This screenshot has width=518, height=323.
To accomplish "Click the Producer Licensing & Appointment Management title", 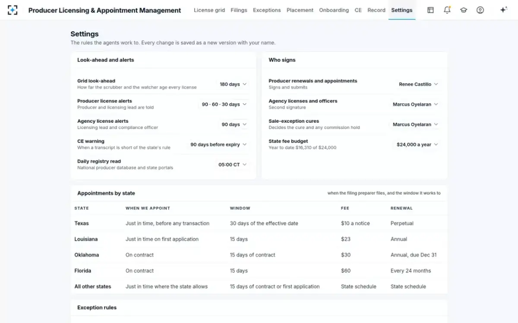I will (104, 10).
